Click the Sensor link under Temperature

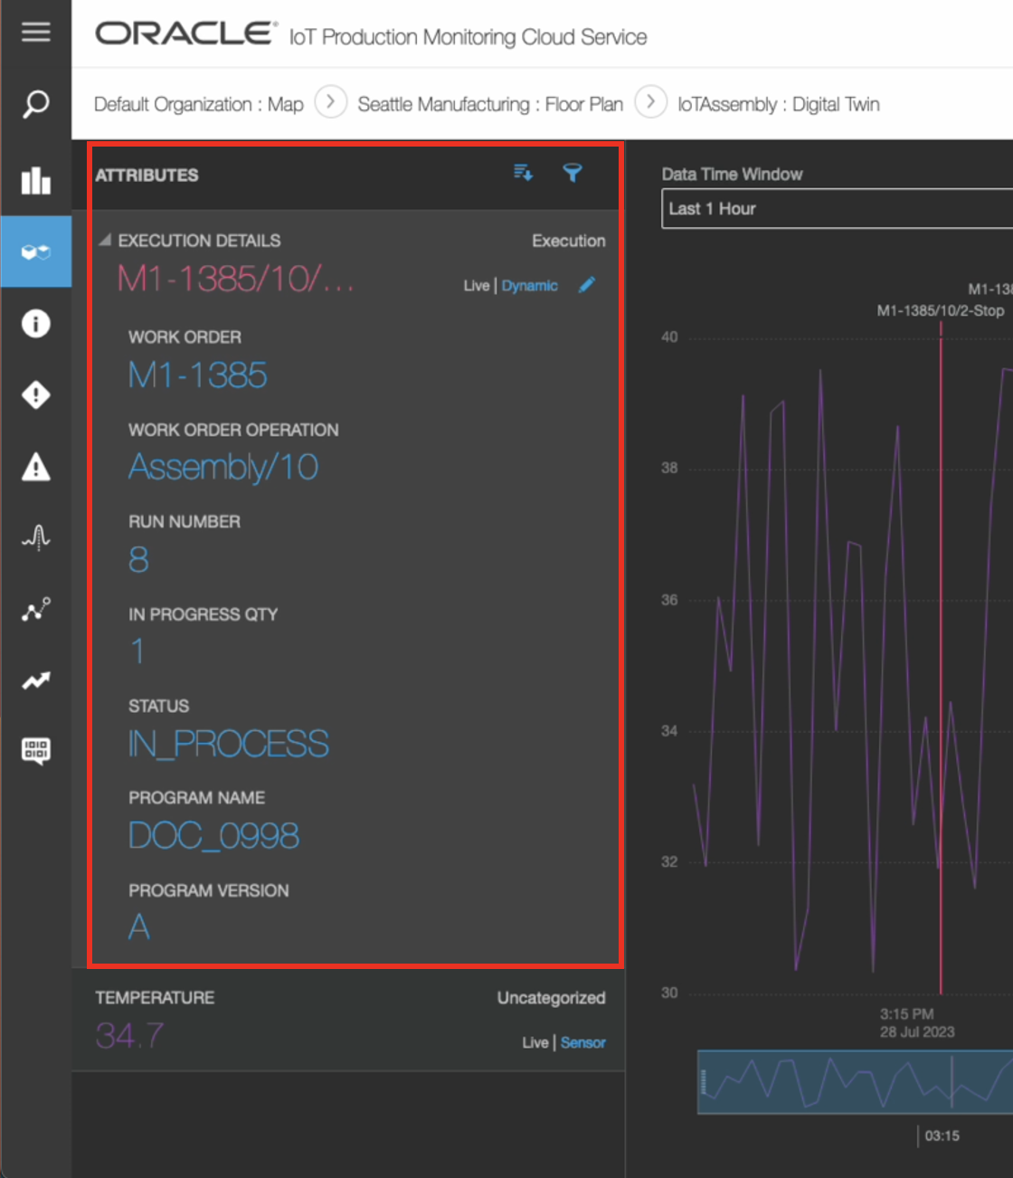pos(582,1042)
